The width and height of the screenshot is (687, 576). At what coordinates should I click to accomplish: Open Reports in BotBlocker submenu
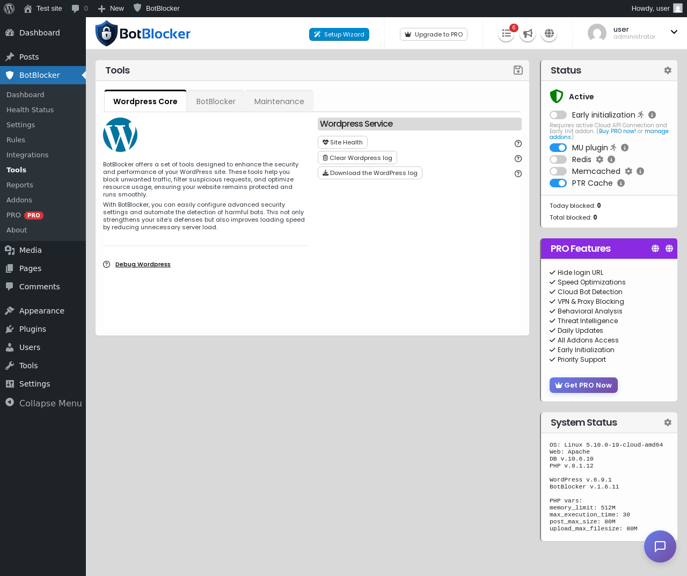20,185
